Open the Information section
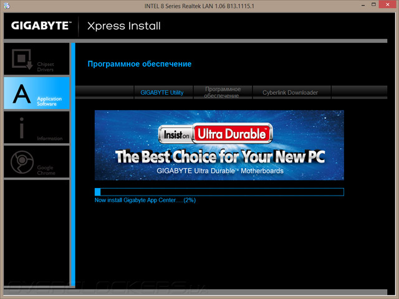 point(37,128)
